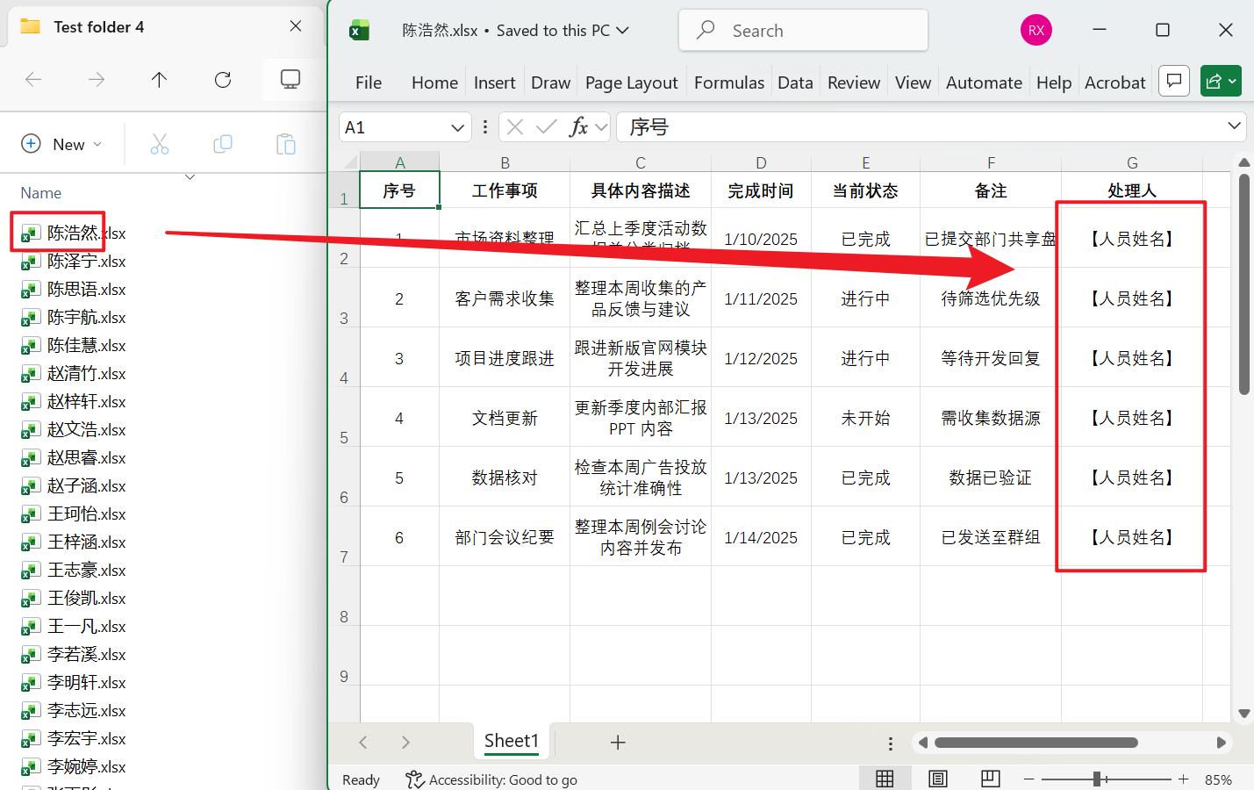Image resolution: width=1254 pixels, height=790 pixels.
Task: Click the Cut icon in File Explorer toolbar
Action: click(158, 143)
